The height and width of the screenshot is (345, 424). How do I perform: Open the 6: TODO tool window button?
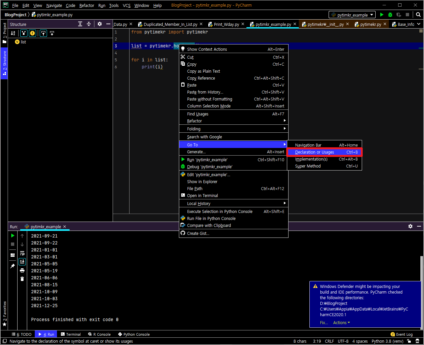point(22,334)
